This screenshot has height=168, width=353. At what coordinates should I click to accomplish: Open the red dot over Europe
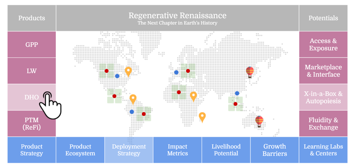pos(188,71)
